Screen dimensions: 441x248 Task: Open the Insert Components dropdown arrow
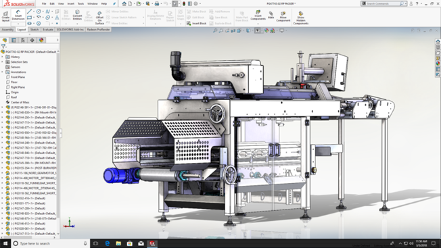tap(258, 24)
